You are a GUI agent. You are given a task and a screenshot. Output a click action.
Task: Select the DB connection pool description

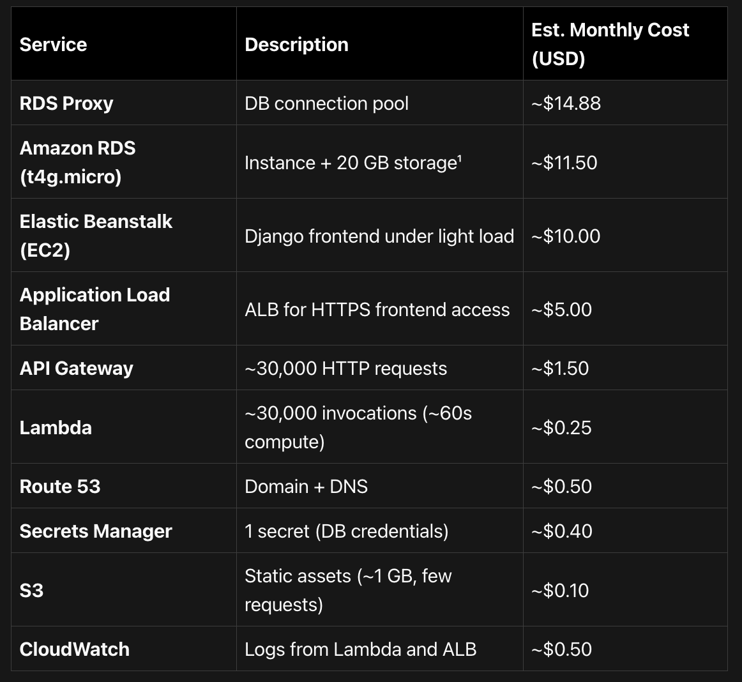tap(326, 103)
